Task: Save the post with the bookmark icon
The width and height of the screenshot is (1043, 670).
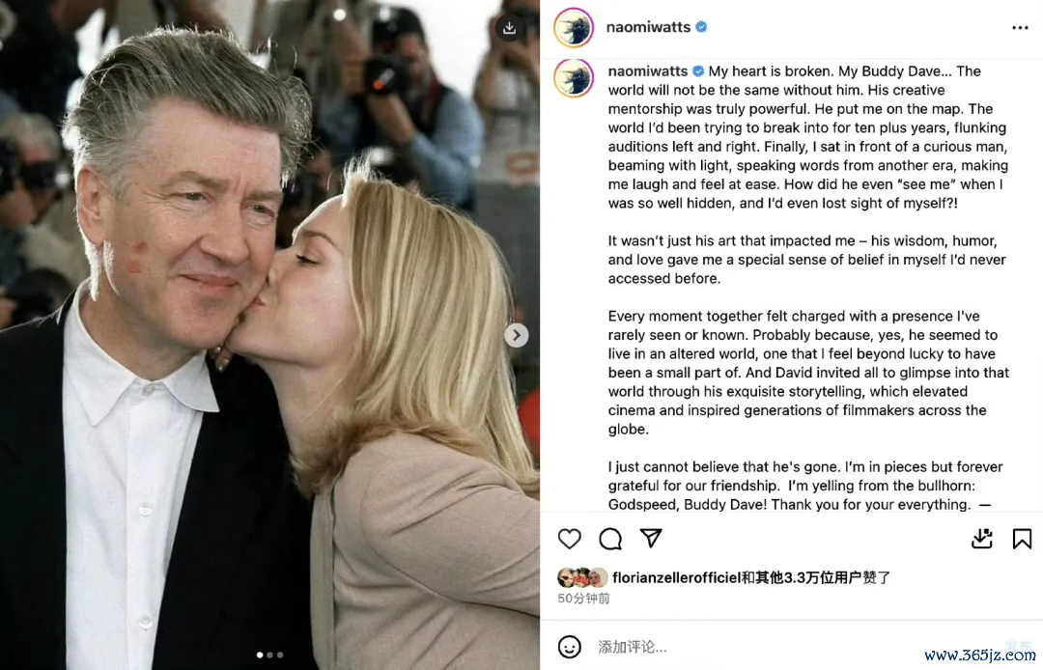Action: pyautogui.click(x=1022, y=539)
